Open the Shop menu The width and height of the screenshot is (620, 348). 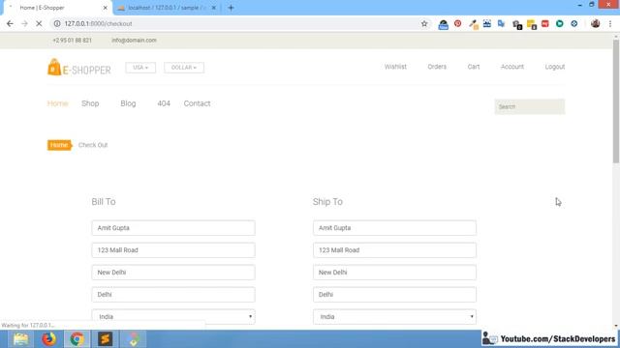tap(90, 103)
